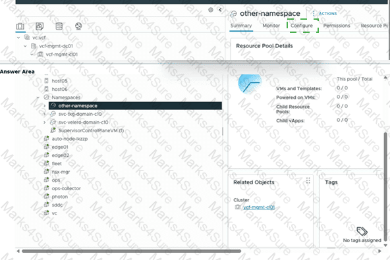Image resolution: width=390 pixels, height=260 pixels.
Task: Click the pin icon beside the collapse arrow
Action: click(x=211, y=10)
